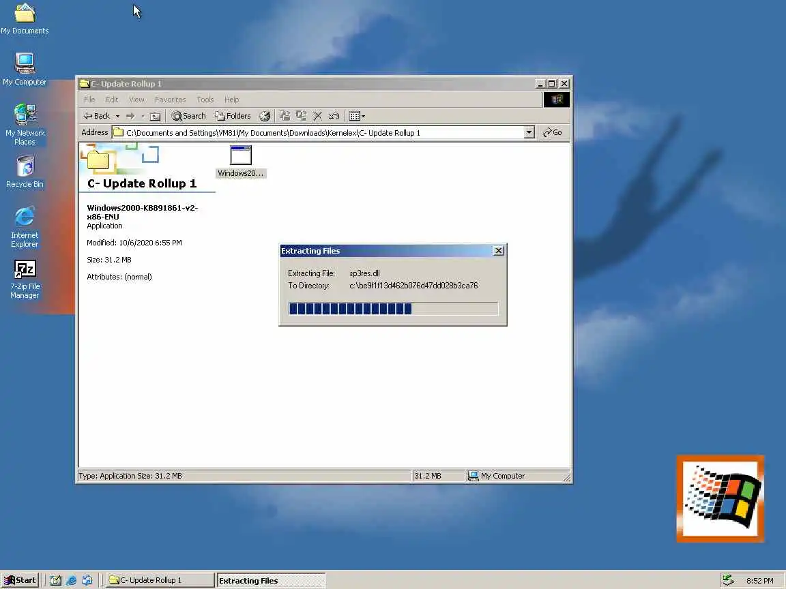Click the extraction directory path text
The image size is (786, 589).
(413, 286)
